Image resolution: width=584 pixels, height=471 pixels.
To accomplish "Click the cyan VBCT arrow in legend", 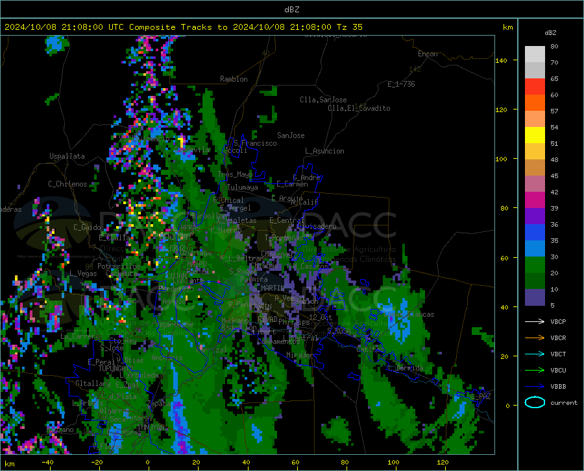I will click(535, 354).
